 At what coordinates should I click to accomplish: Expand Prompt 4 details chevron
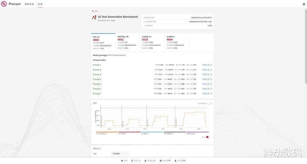point(211,79)
